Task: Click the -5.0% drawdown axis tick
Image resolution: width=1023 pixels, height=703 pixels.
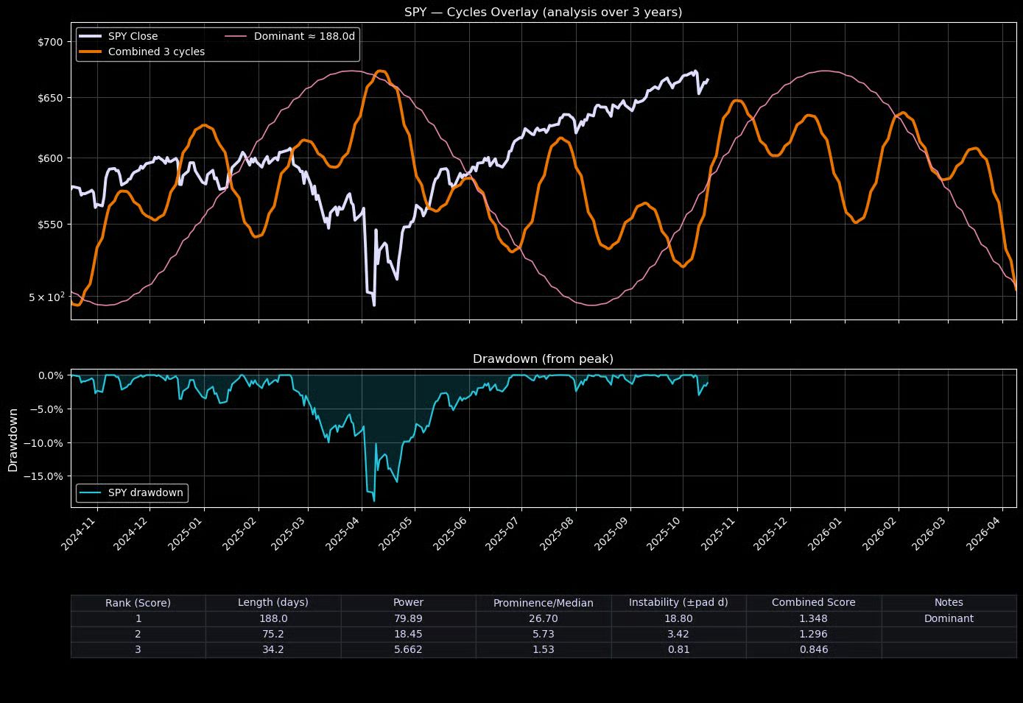Action: coord(48,409)
